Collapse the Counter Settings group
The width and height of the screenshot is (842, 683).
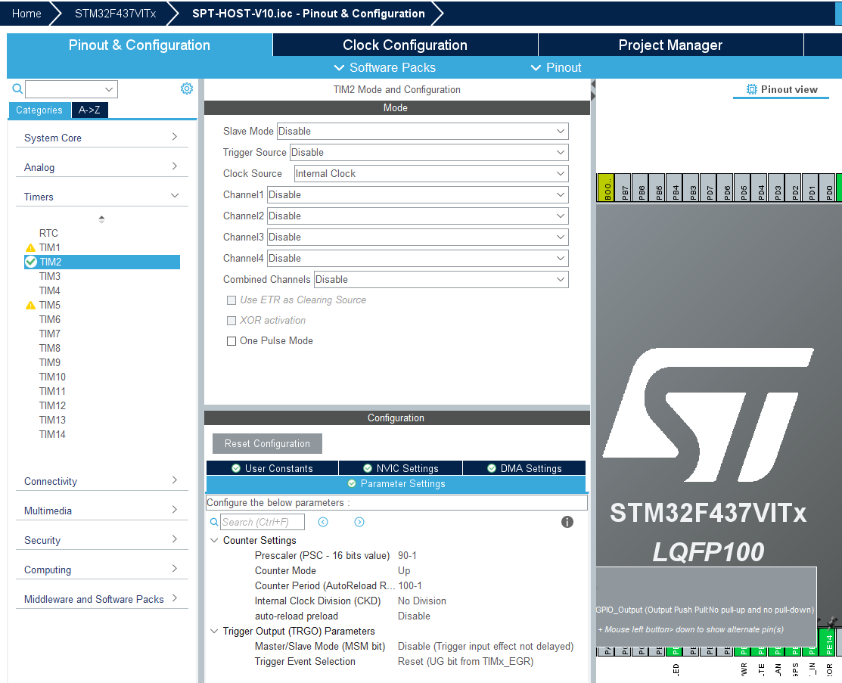tap(214, 540)
